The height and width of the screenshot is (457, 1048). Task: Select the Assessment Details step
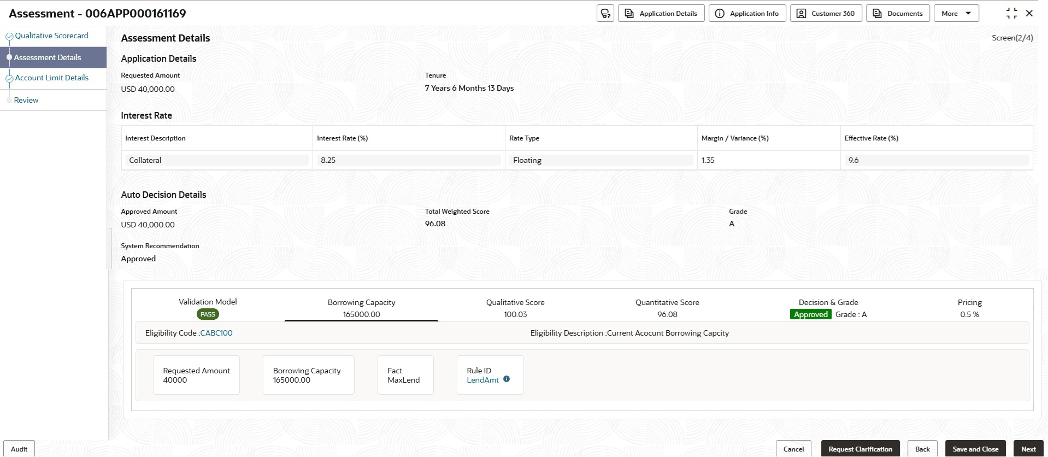click(x=54, y=57)
